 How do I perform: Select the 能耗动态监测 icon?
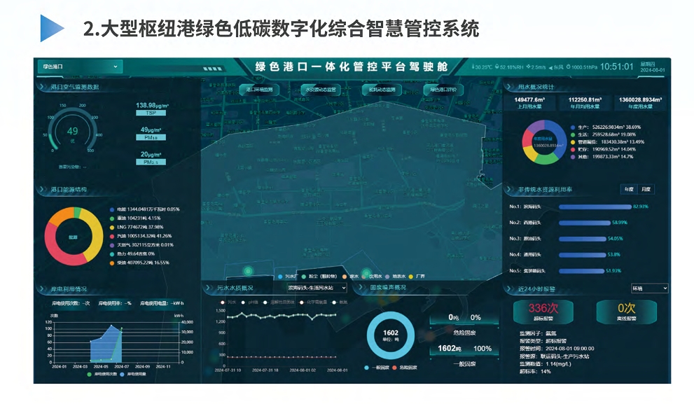pyautogui.click(x=382, y=89)
